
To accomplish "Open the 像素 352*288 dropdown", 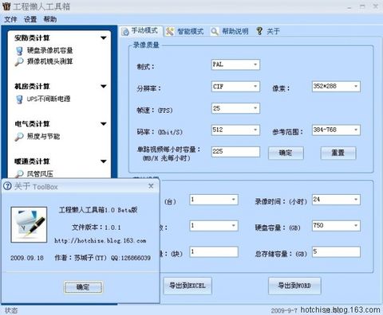I will pyautogui.click(x=356, y=87).
